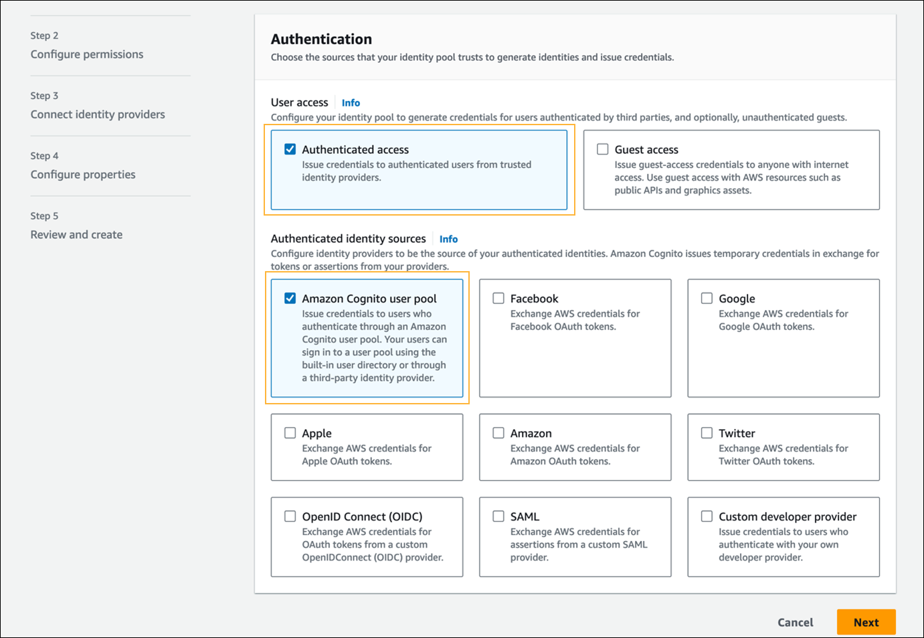This screenshot has height=638, width=924.
Task: Click the 'Issue credentials to authenticated users' description
Action: coord(416,171)
